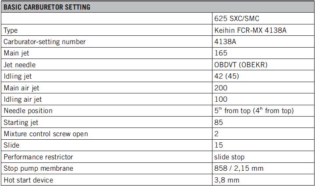
Task: Click the Performance restrictor row label
Action: [x=38, y=156]
